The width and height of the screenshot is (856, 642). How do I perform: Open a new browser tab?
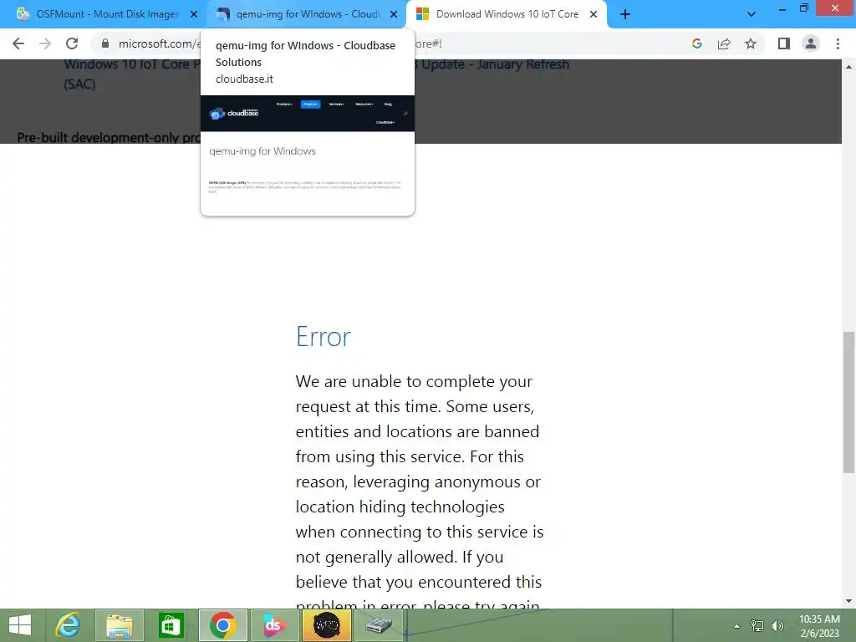point(625,15)
